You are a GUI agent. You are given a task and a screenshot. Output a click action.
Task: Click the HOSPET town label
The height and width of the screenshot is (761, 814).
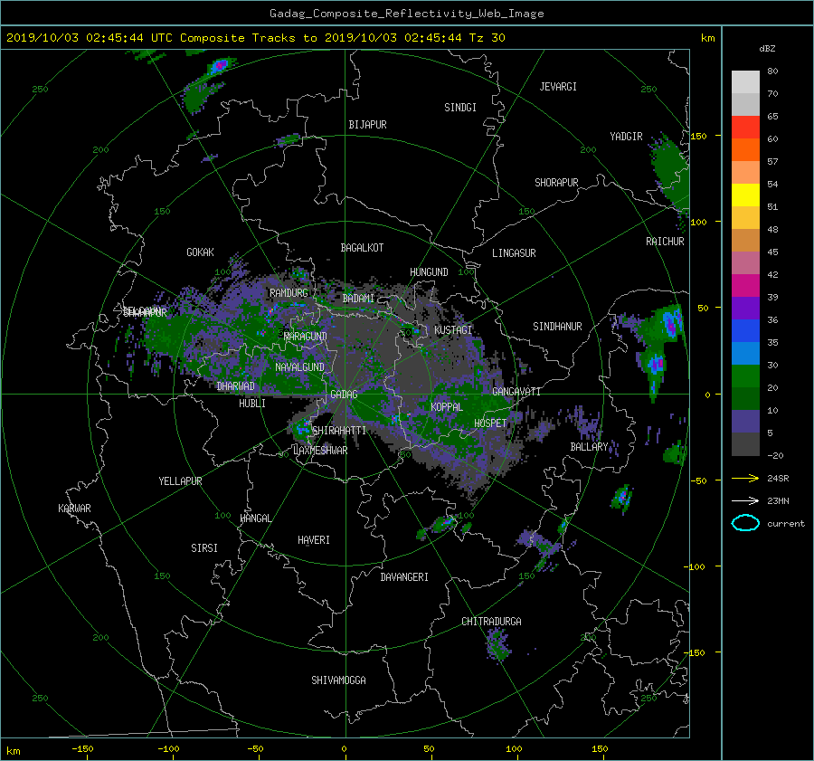tap(490, 423)
